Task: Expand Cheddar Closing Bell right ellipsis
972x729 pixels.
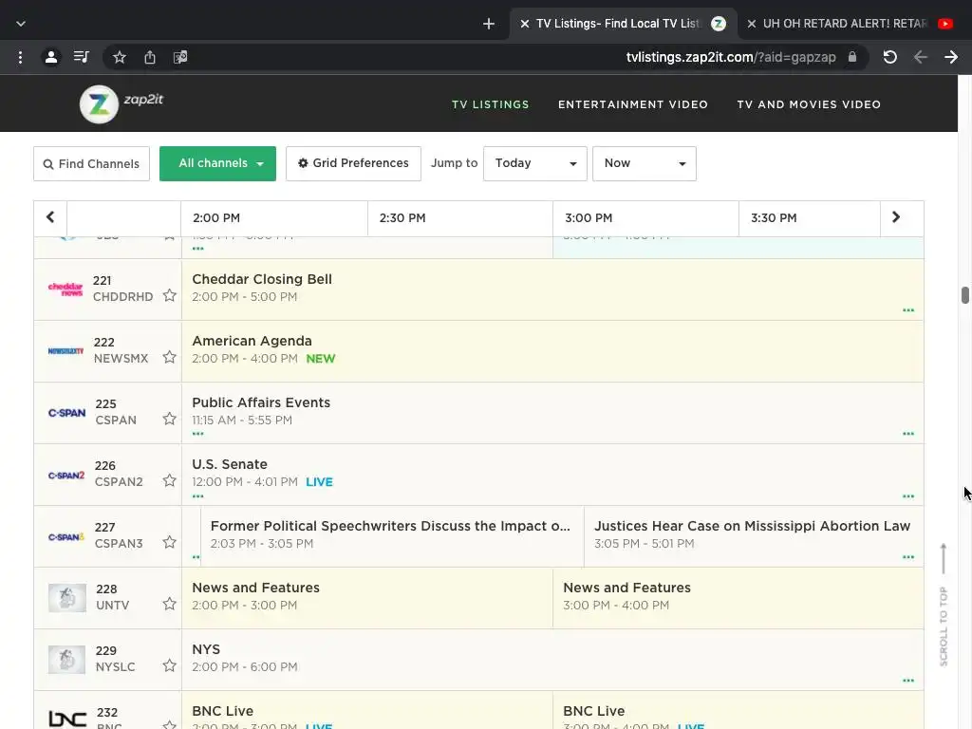Action: click(908, 310)
